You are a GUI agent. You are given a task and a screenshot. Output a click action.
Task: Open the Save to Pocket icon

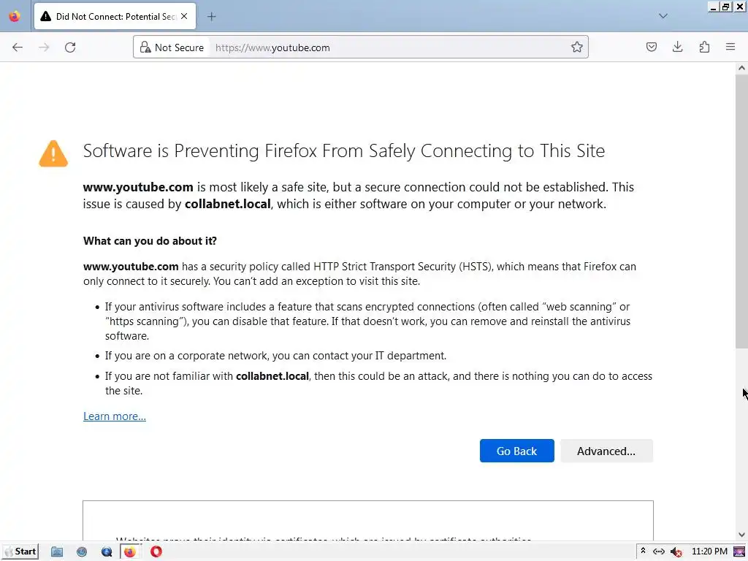tap(652, 47)
